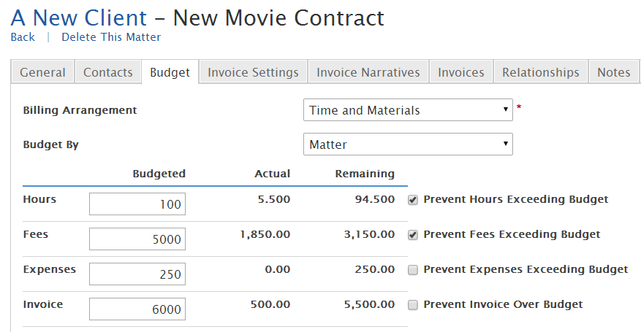View the Invoices tab
This screenshot has width=641, height=332.
[x=460, y=72]
